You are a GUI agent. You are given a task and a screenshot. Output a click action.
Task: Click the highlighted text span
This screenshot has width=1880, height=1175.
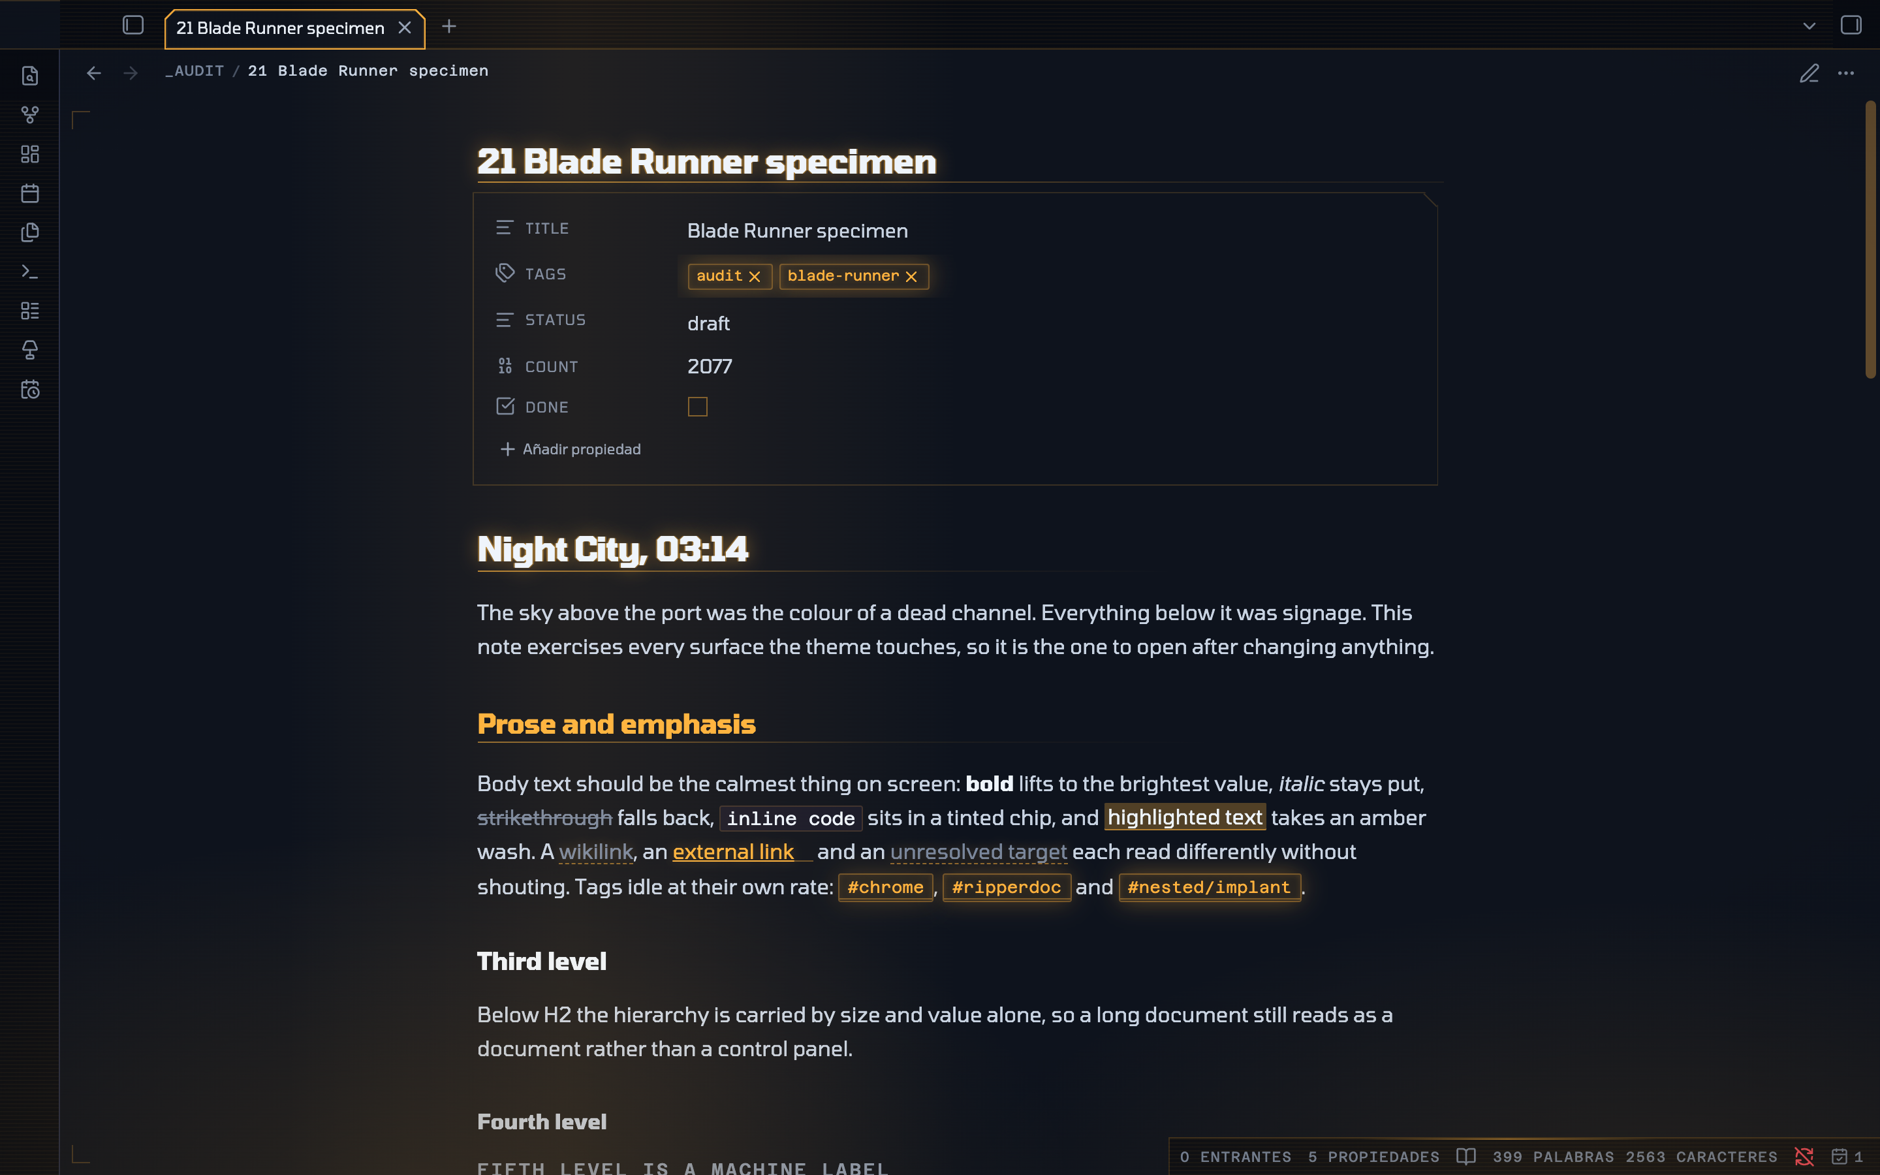point(1185,817)
